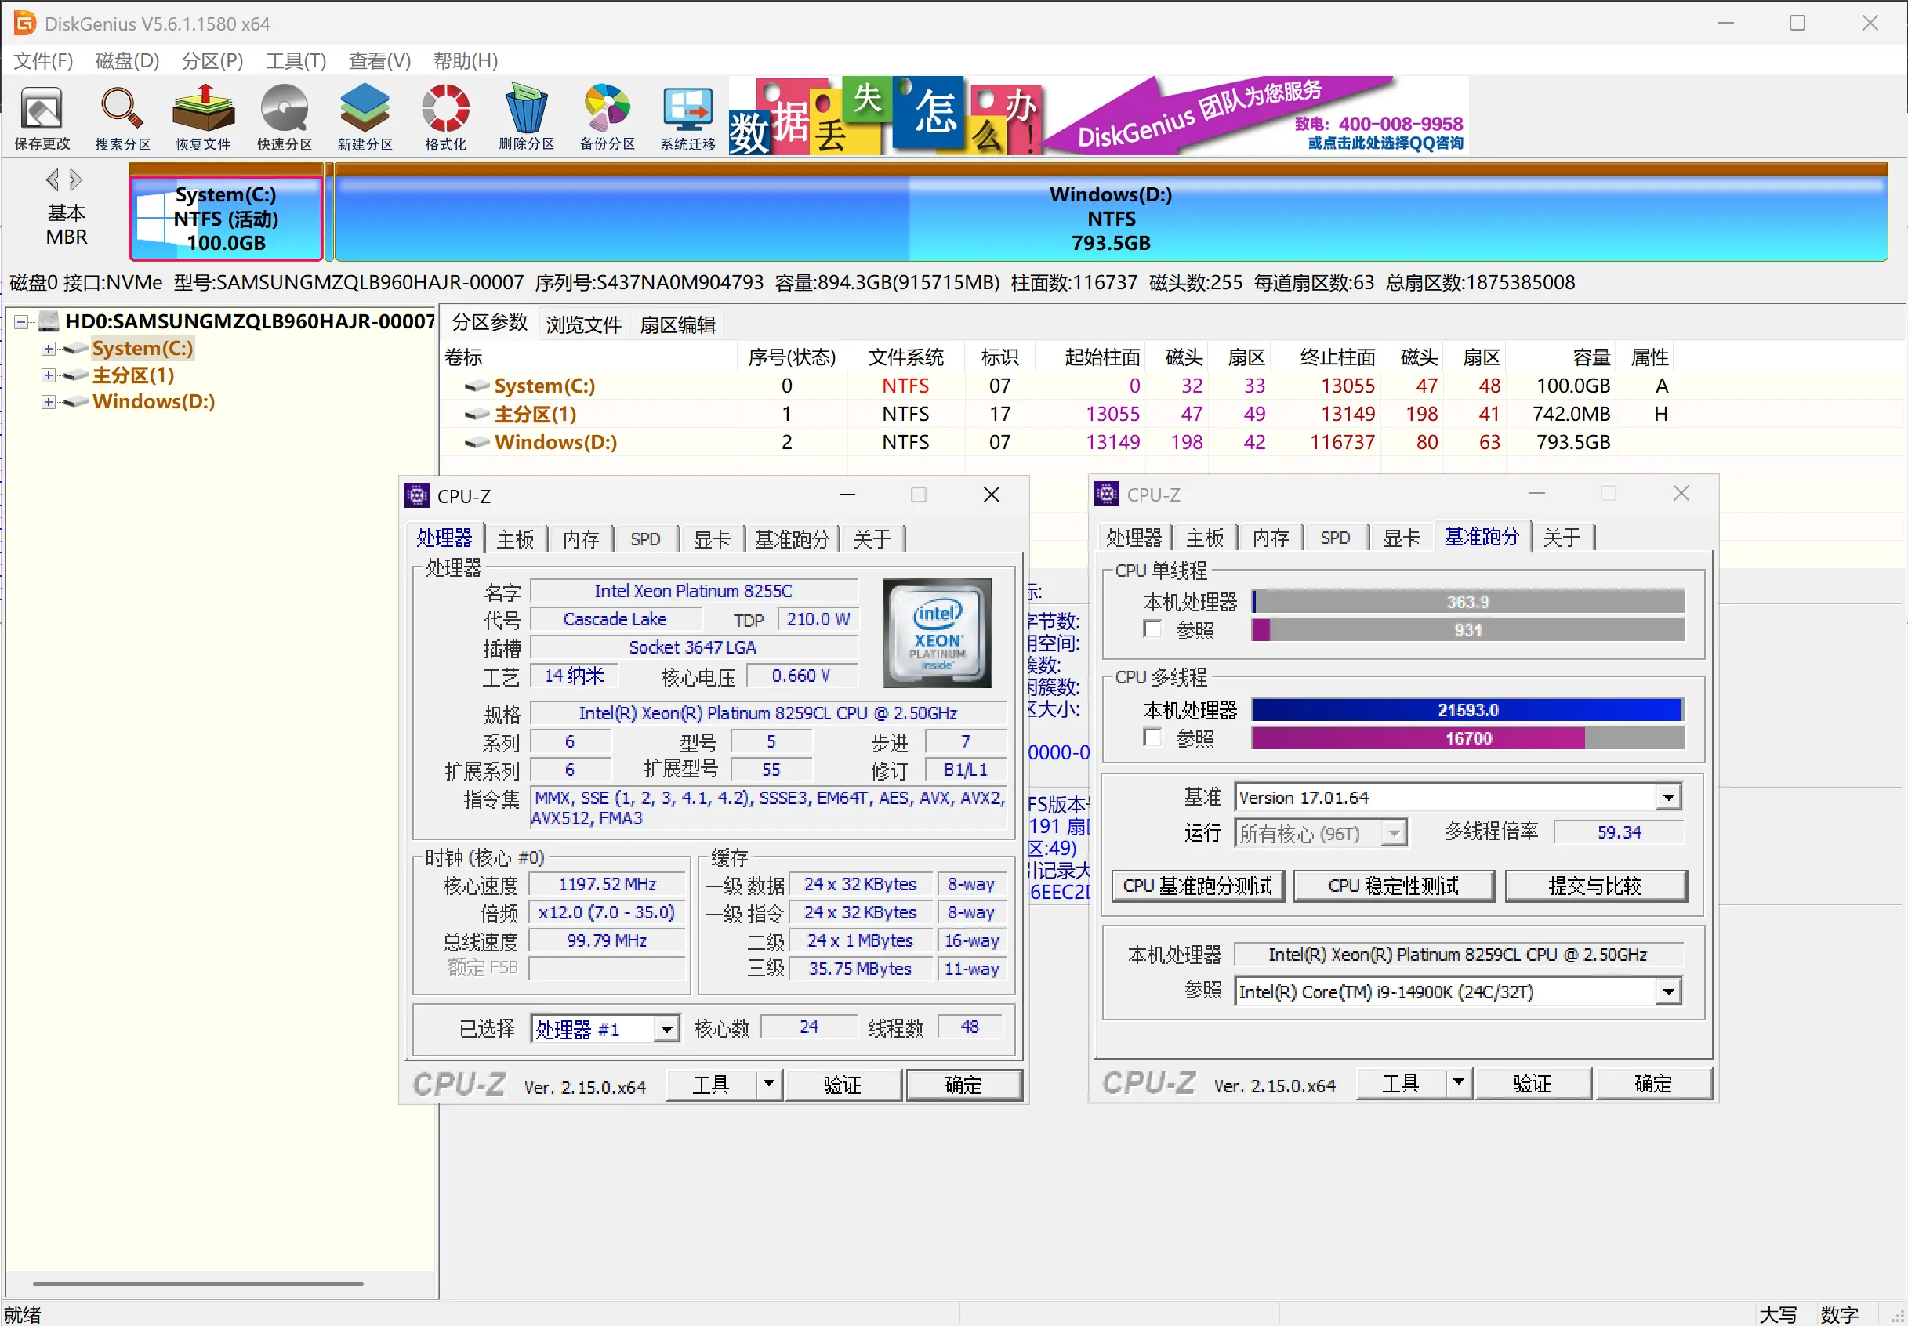Open 帮助(H) menu
1908x1326 pixels.
click(x=466, y=60)
